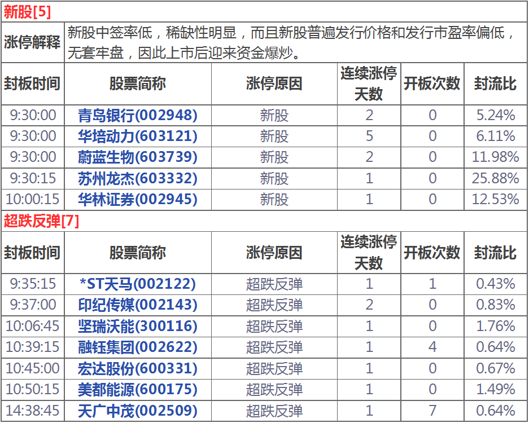Image resolution: width=529 pixels, height=423 pixels.
Task: Click the 涨停解释 label cell
Action: [32, 42]
